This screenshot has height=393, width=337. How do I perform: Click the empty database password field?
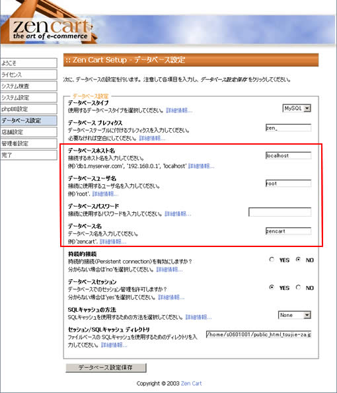coord(280,212)
